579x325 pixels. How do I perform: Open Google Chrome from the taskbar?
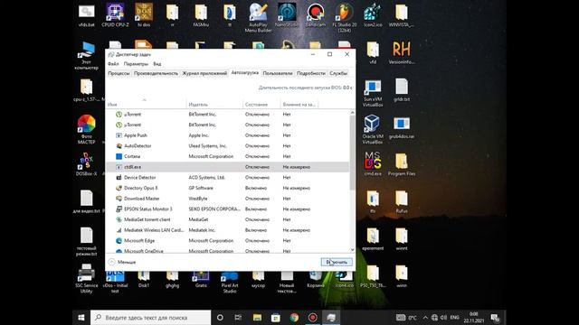coord(294,317)
